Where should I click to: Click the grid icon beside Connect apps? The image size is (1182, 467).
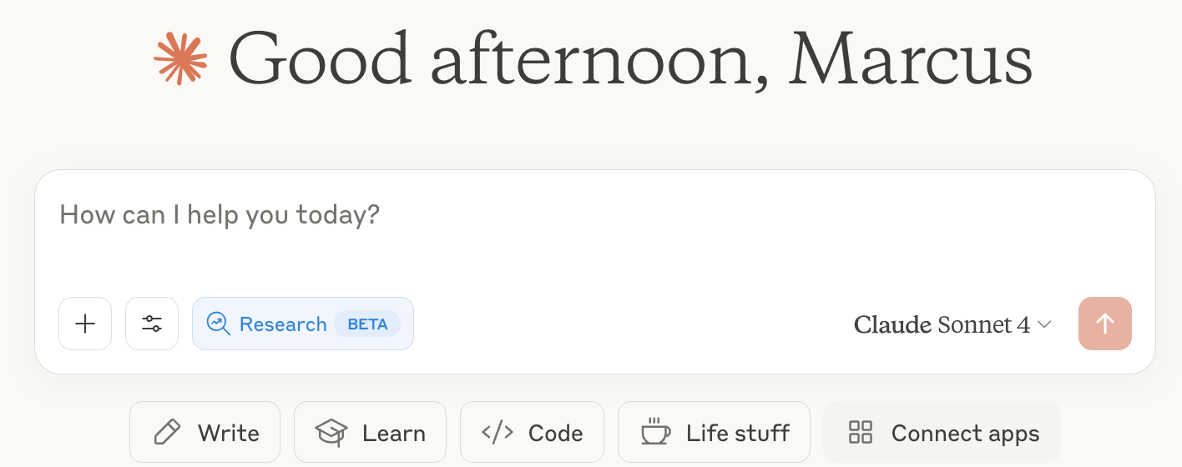coord(861,433)
